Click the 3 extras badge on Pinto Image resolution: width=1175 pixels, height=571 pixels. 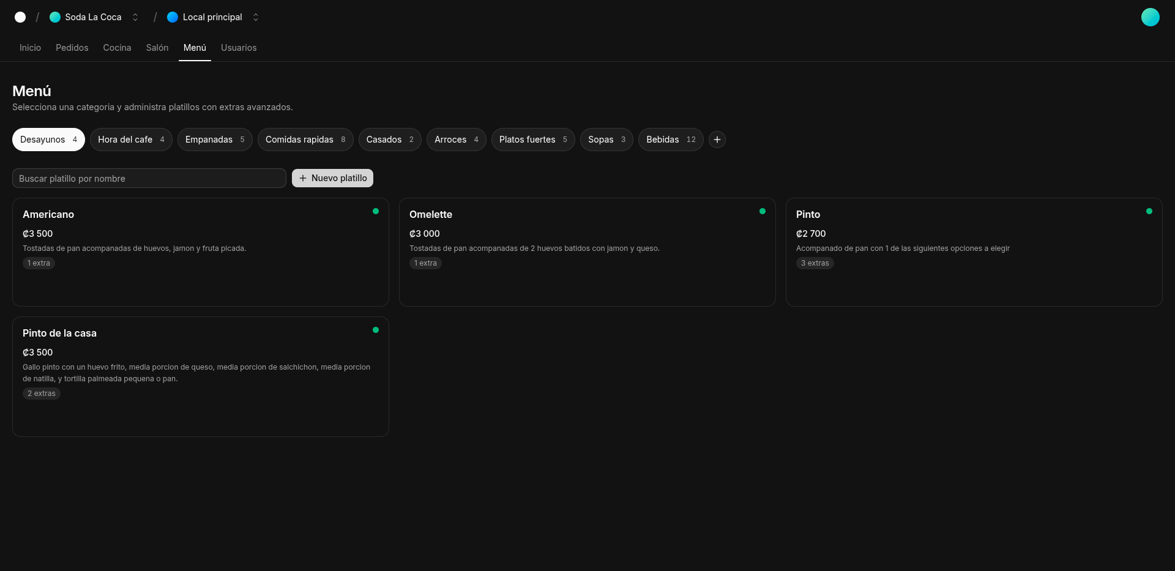pos(815,263)
